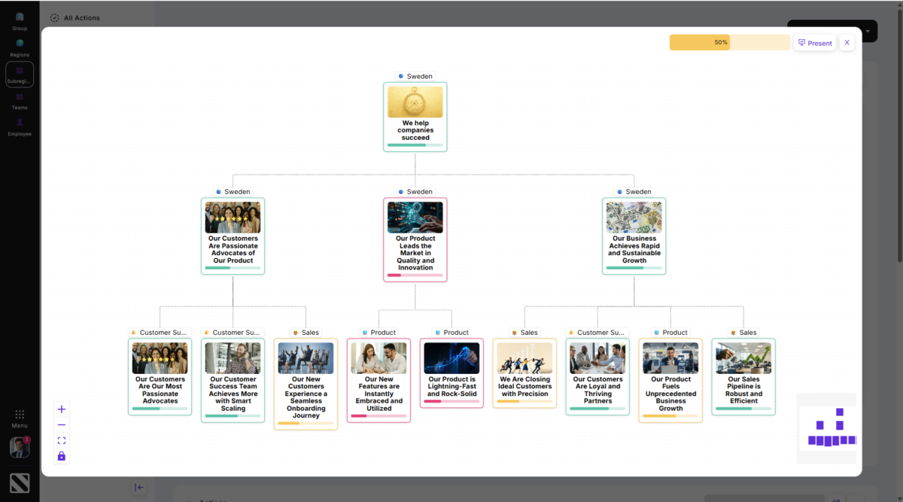
Task: Select Teams in the left sidebar
Action: [x=20, y=101]
